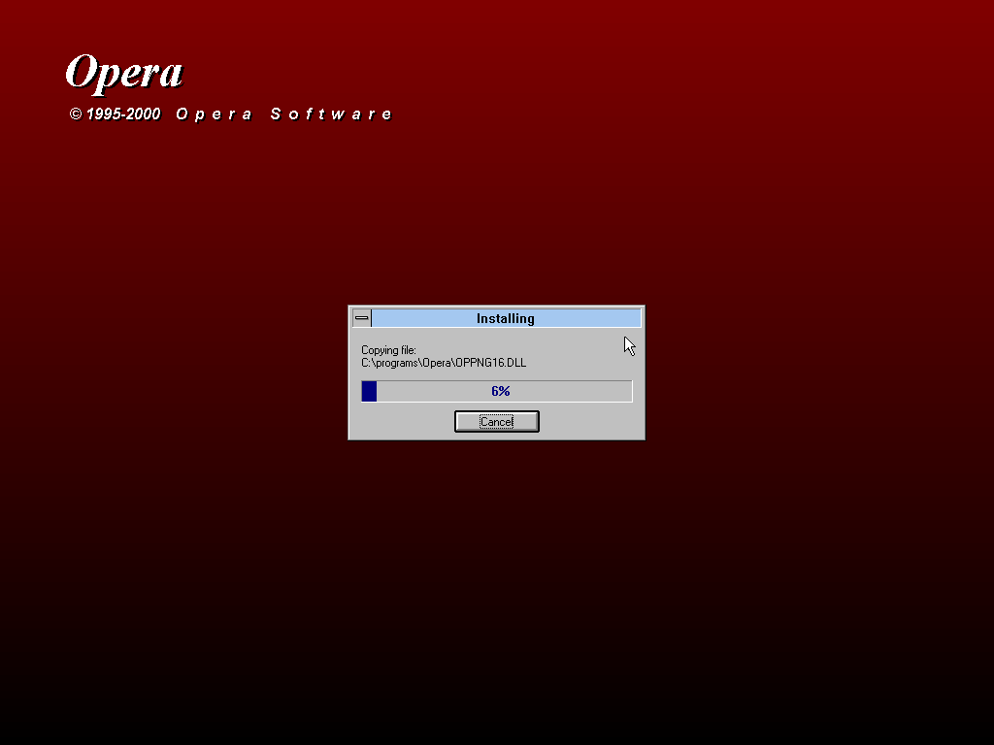
Task: Click the 1995-2000 year range text
Action: pos(123,114)
